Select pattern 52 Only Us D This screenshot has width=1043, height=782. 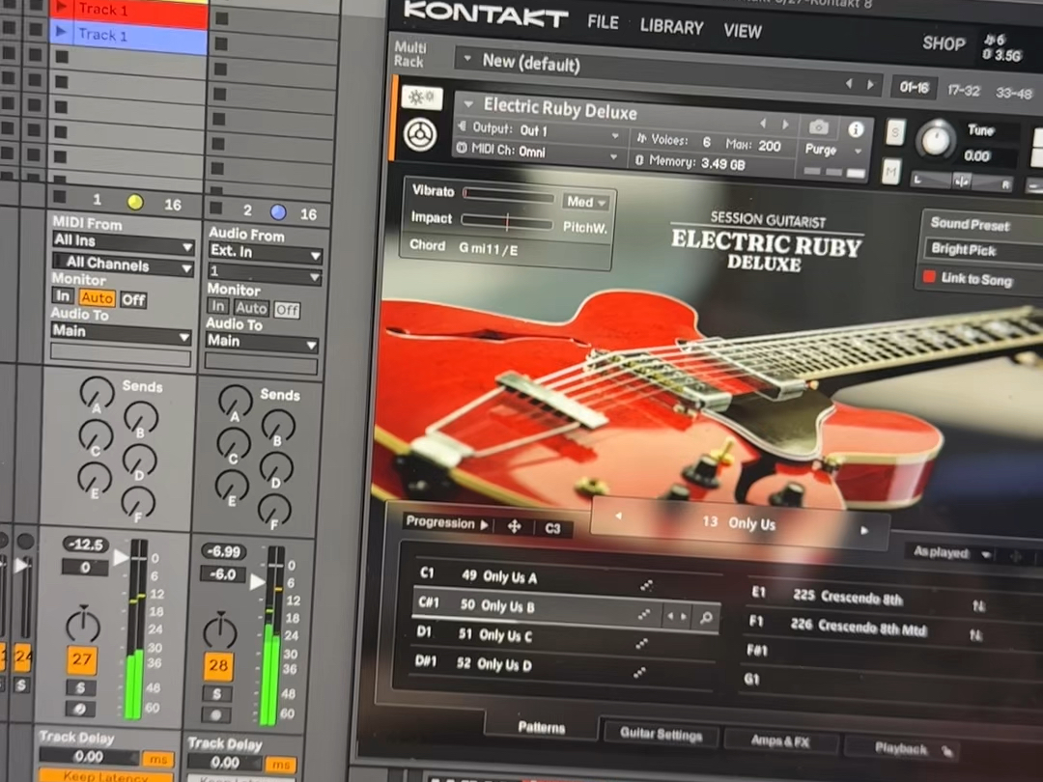pos(564,665)
